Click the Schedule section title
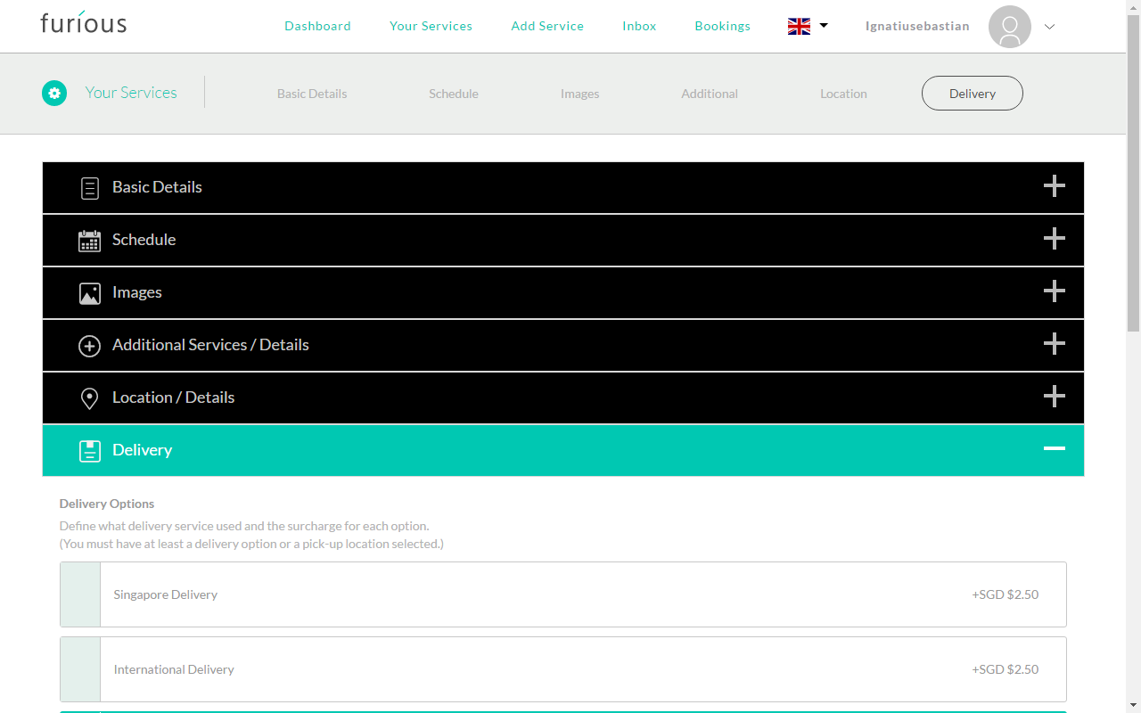This screenshot has height=713, width=1141. (x=144, y=240)
